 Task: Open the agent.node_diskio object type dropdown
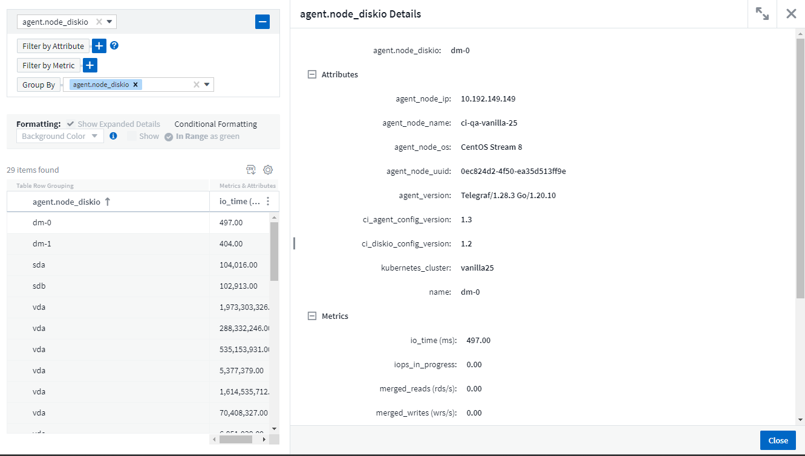pyautogui.click(x=109, y=22)
